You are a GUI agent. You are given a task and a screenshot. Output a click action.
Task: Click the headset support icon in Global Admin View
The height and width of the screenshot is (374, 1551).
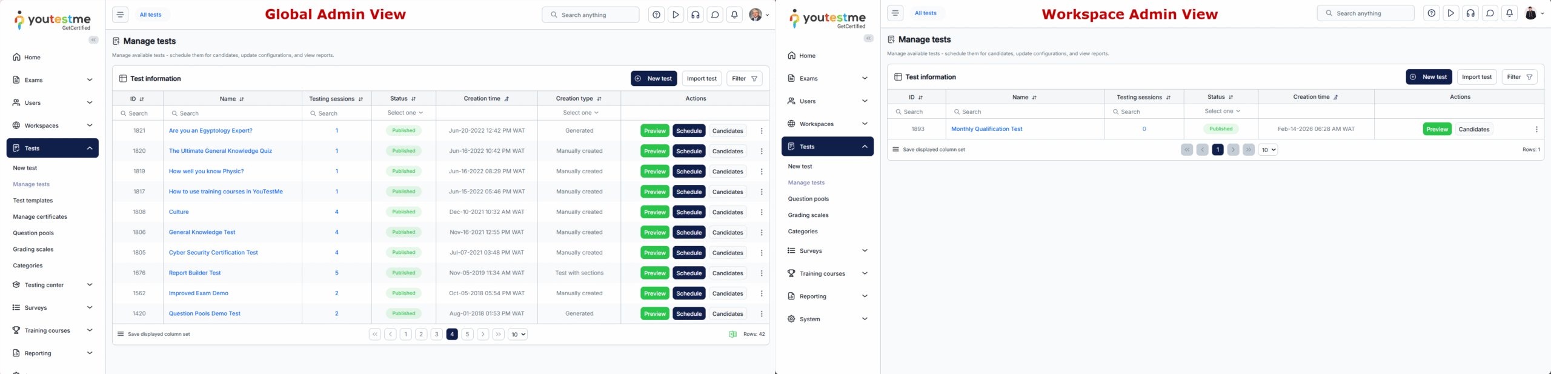[x=696, y=15]
